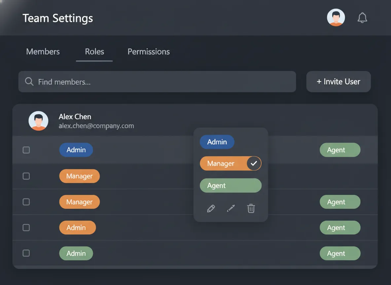Click the pencil icon beside the marker icon
The image size is (391, 285).
(x=211, y=208)
